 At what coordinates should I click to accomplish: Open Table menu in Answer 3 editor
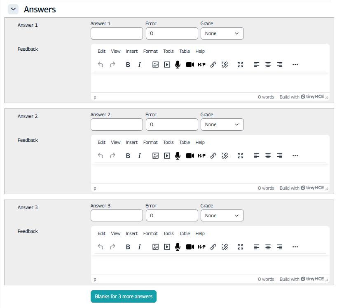pyautogui.click(x=185, y=233)
